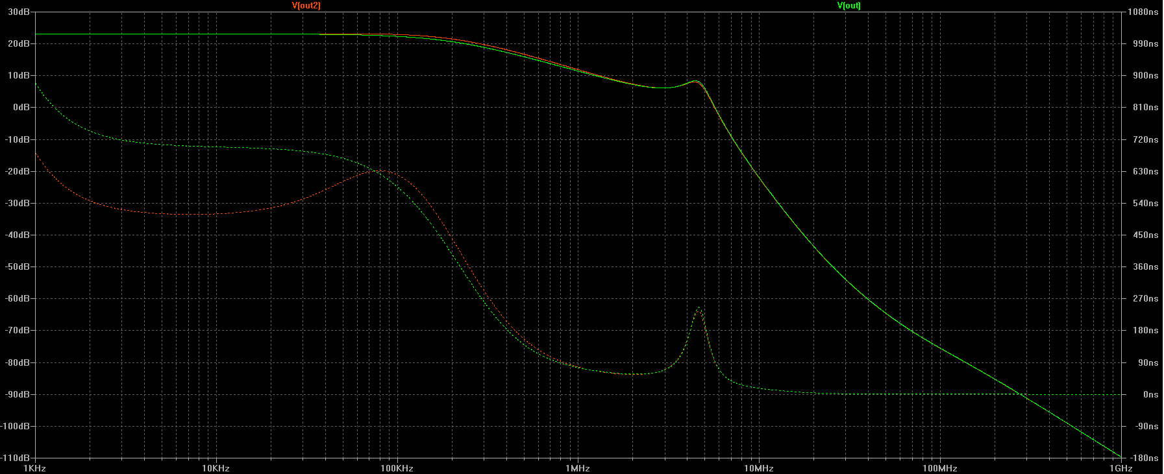The height and width of the screenshot is (474, 1164).
Task: Click the 10KHz frequency axis label
Action: [x=216, y=468]
